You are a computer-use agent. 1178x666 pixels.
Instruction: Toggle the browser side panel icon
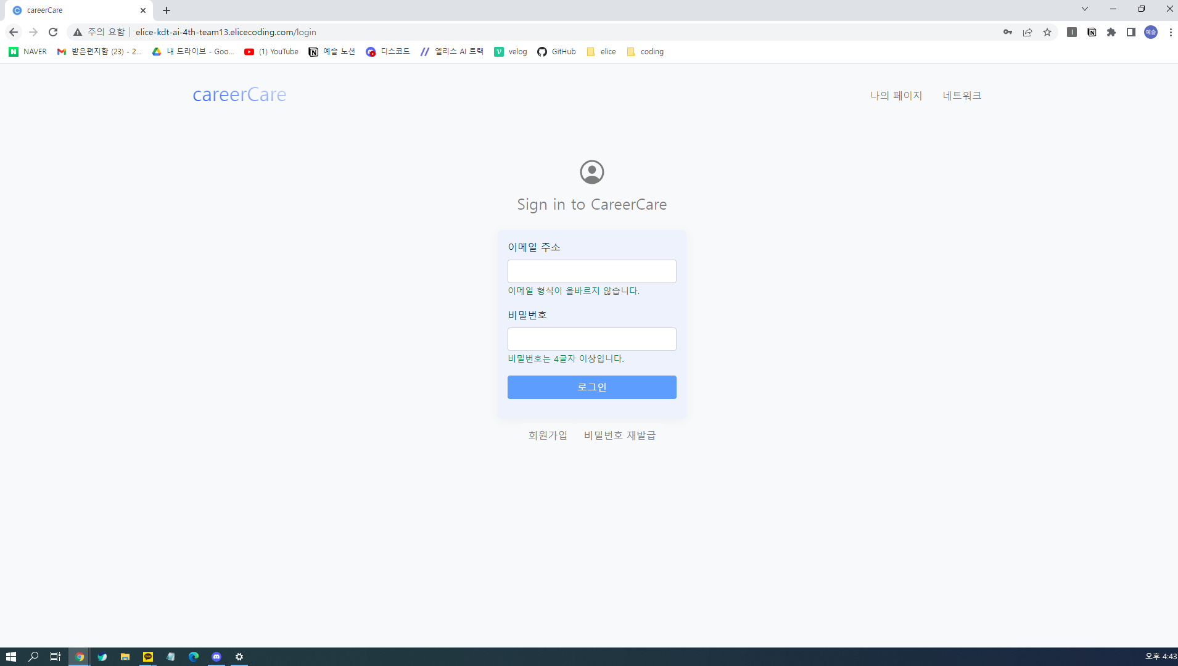click(x=1131, y=32)
